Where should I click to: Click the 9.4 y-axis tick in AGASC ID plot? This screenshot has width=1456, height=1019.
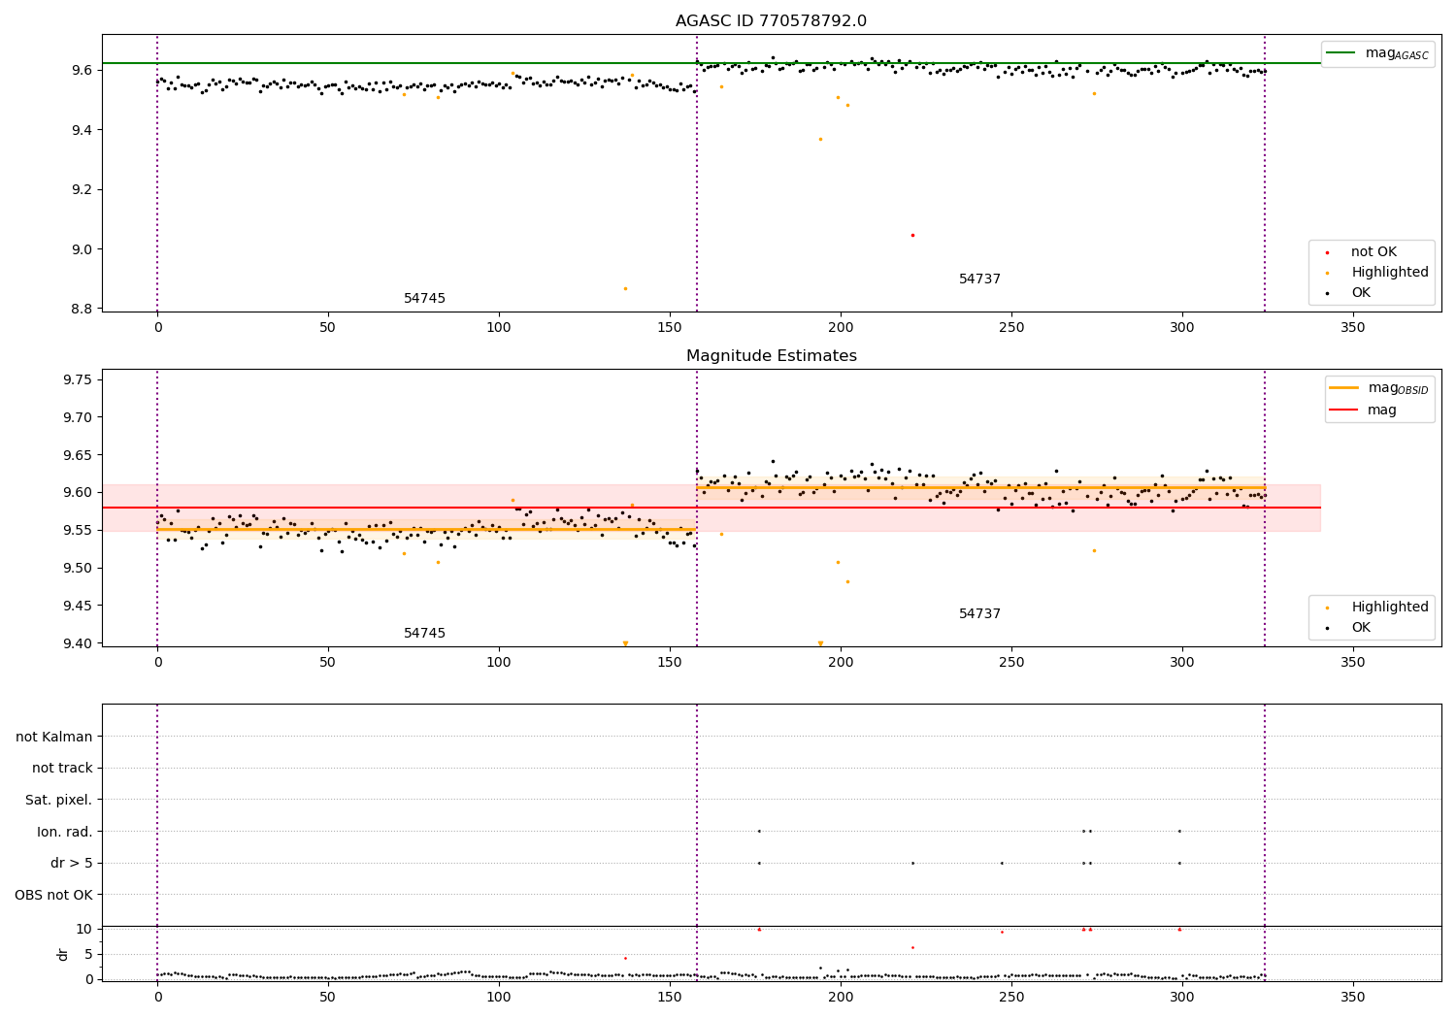coord(82,130)
